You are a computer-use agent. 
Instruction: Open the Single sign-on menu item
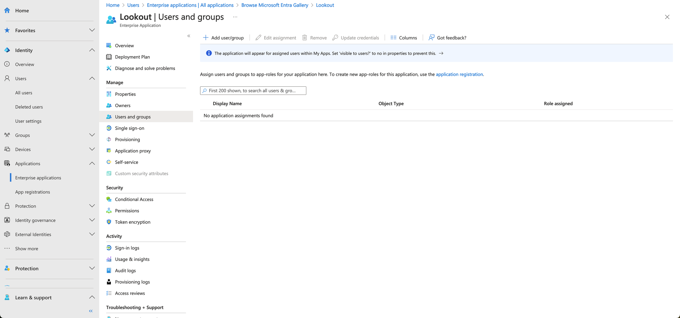[x=130, y=128]
